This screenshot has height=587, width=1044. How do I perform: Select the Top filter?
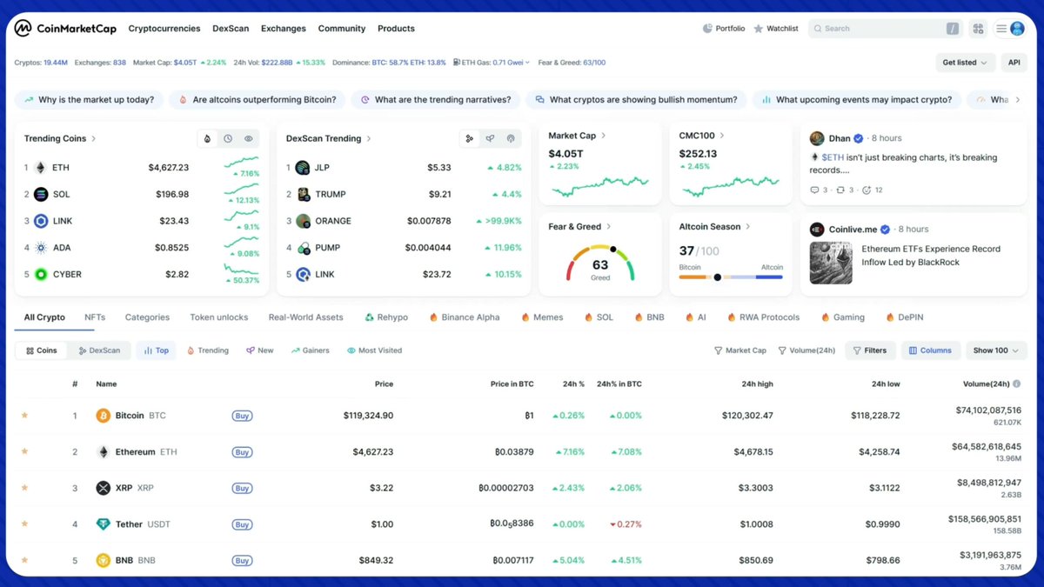(x=156, y=350)
